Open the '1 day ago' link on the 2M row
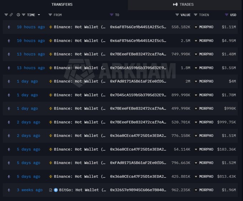Screen dimensions: 243x201 point(27,81)
